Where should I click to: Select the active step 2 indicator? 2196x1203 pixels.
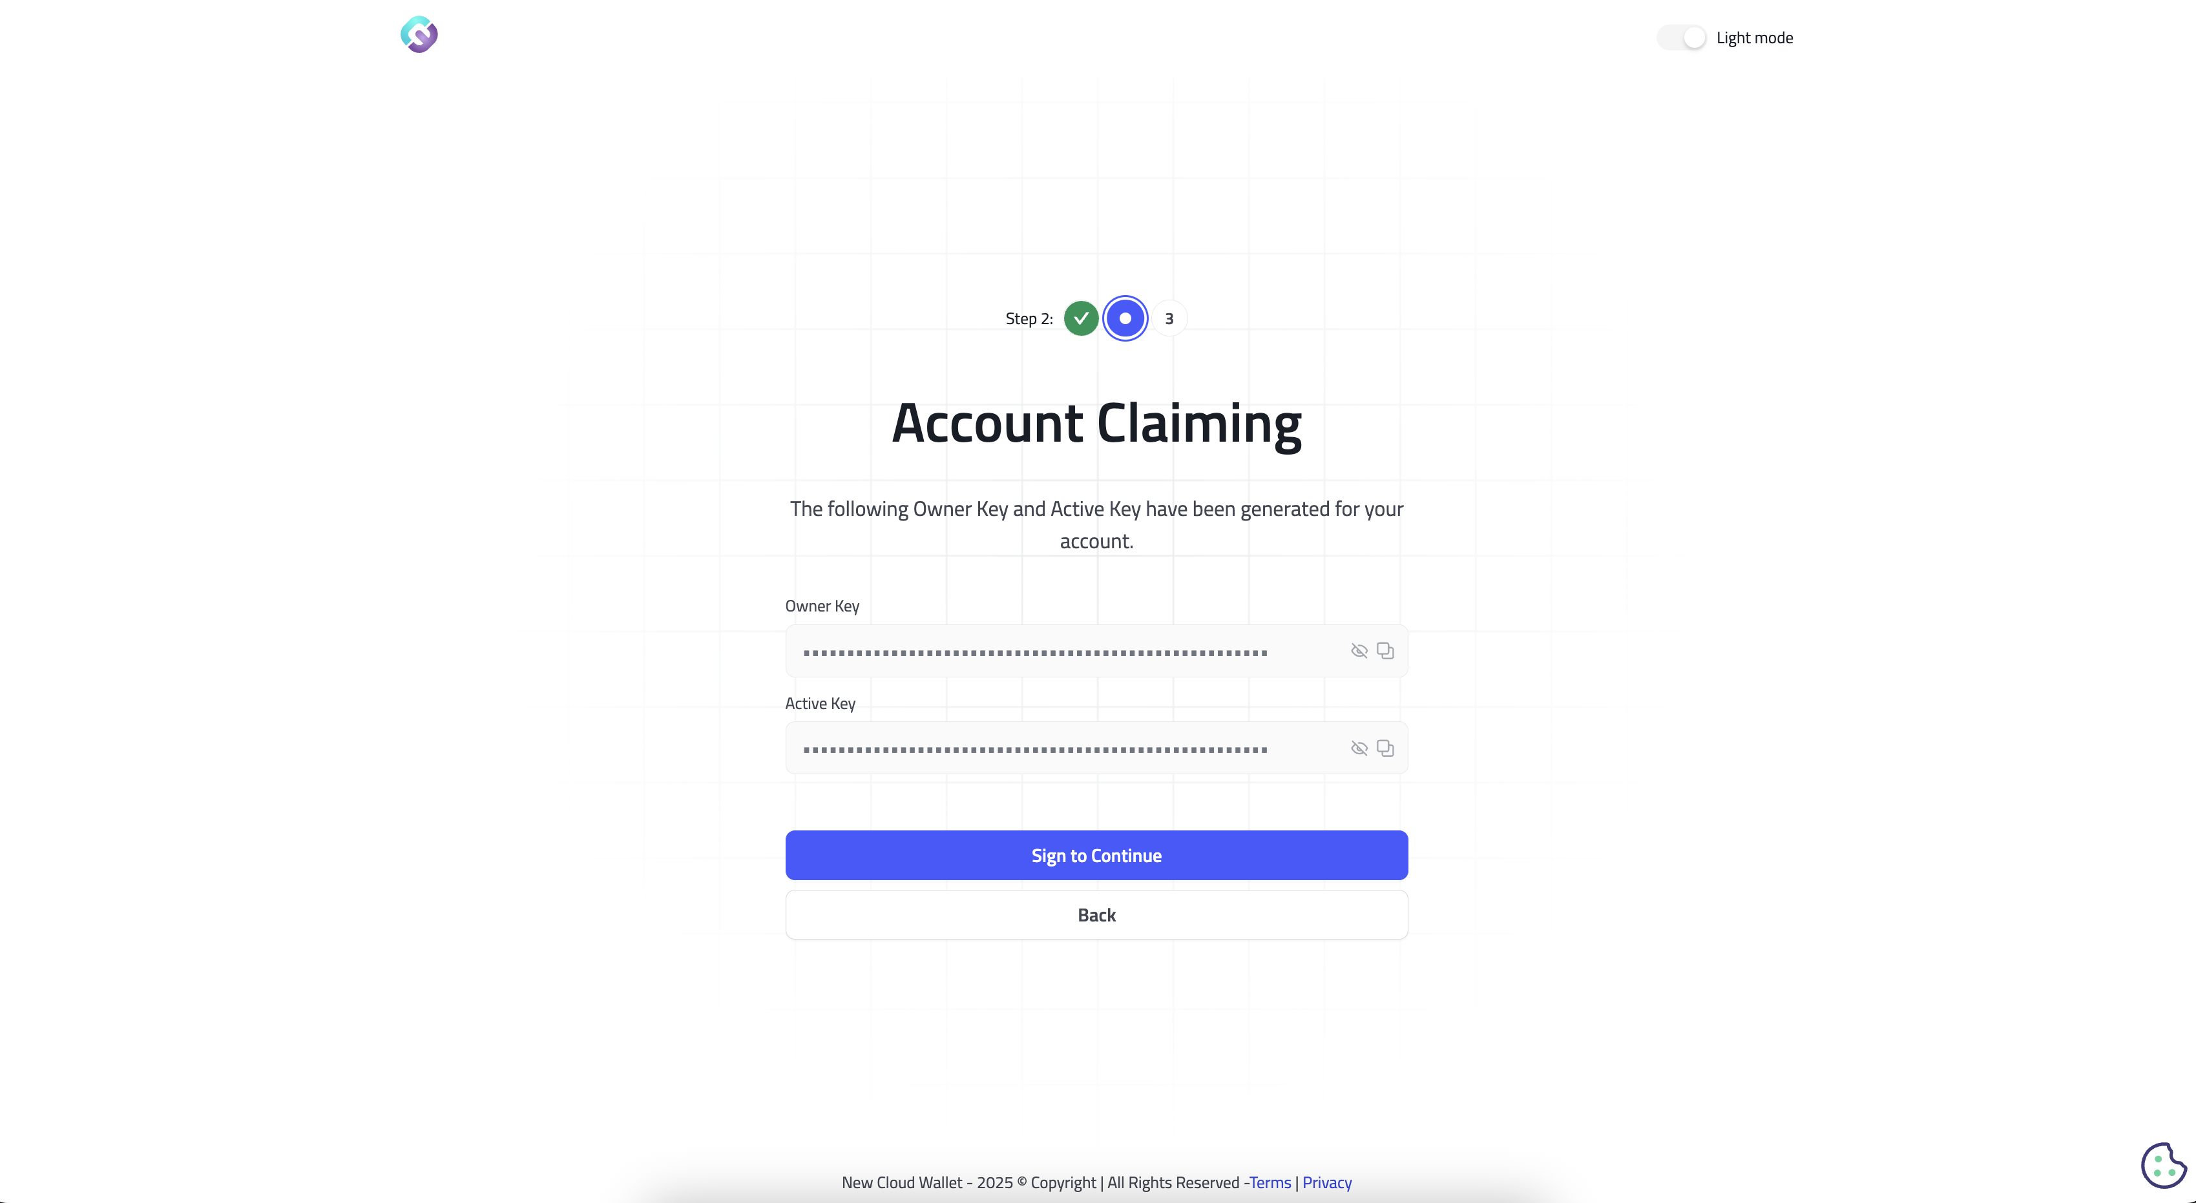click(1124, 318)
